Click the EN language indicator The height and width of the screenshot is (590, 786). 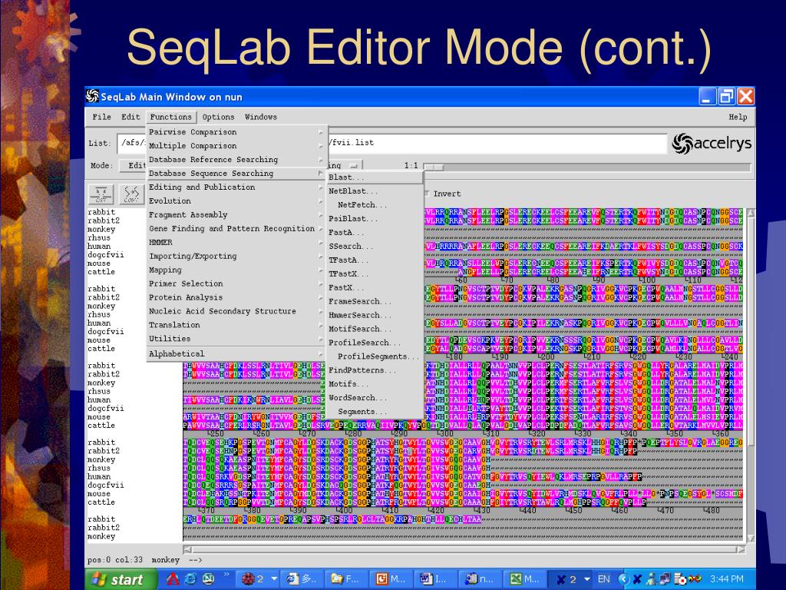603,579
